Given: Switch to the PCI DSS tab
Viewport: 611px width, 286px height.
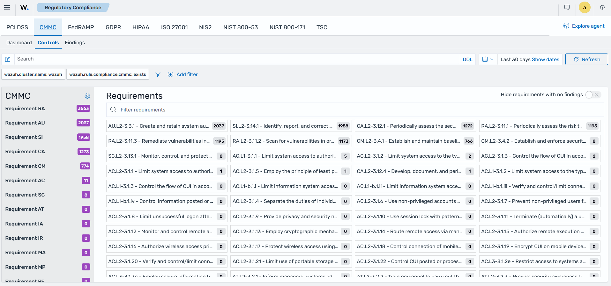Looking at the screenshot, I should (17, 27).
